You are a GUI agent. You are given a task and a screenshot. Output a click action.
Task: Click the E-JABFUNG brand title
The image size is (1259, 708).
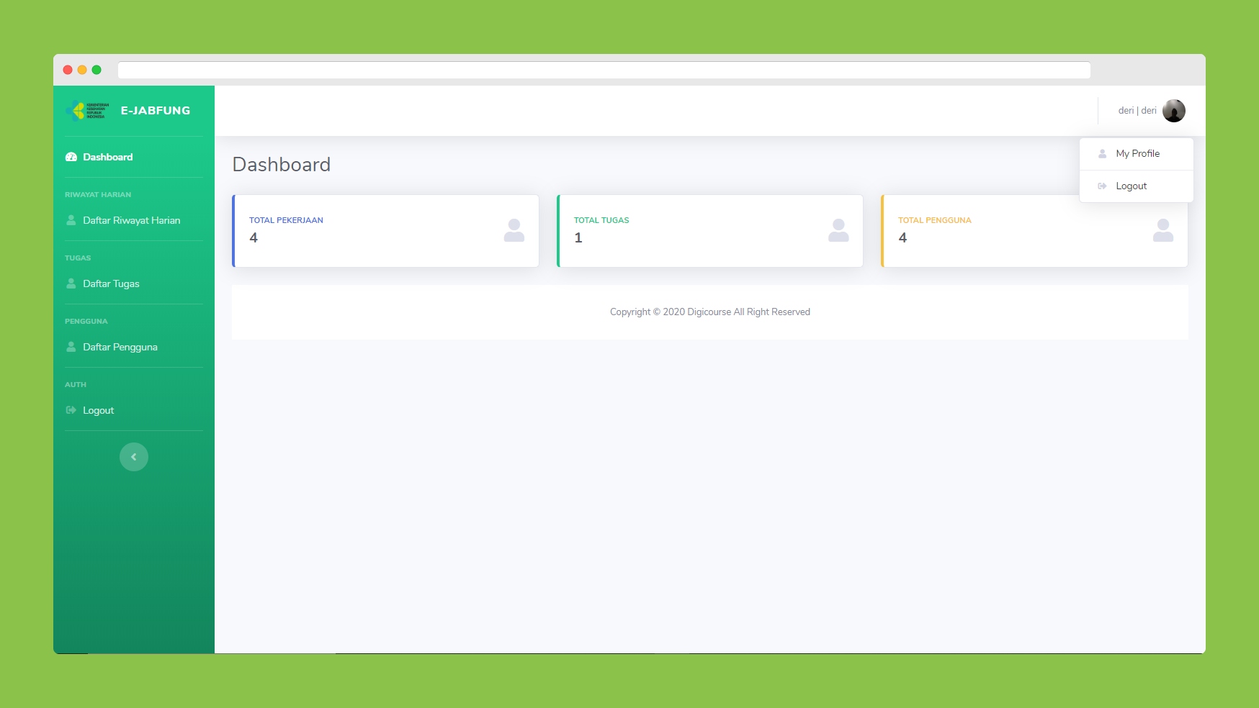point(156,111)
